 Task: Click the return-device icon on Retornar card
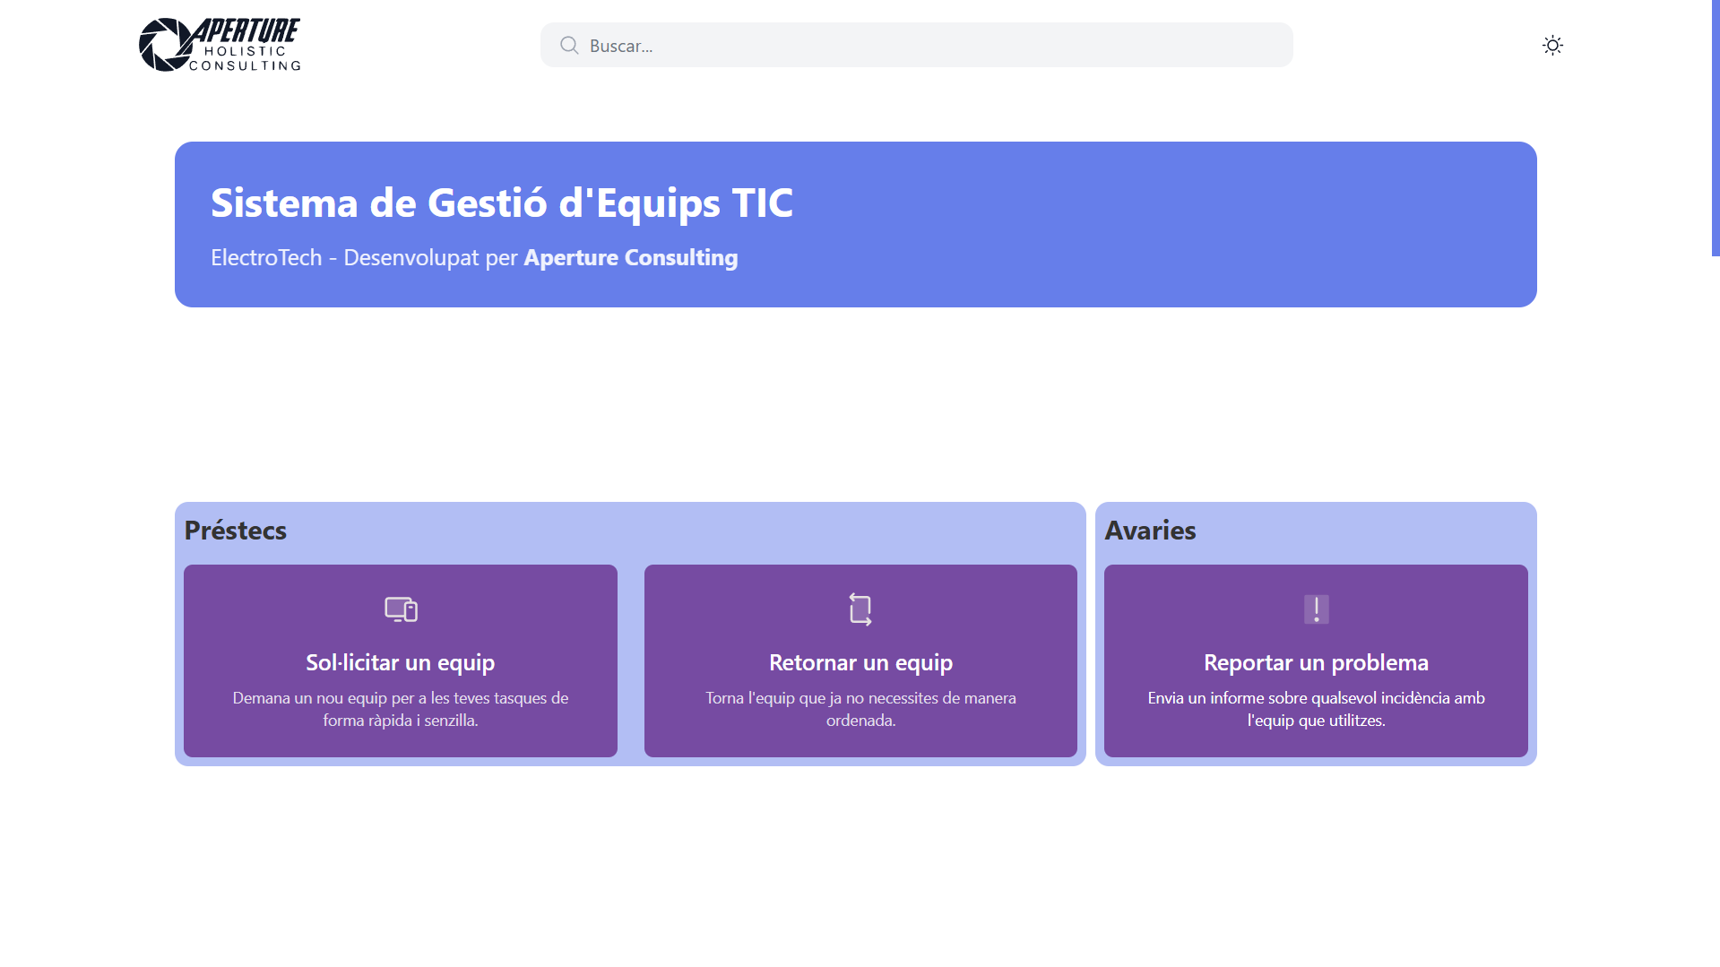point(860,609)
